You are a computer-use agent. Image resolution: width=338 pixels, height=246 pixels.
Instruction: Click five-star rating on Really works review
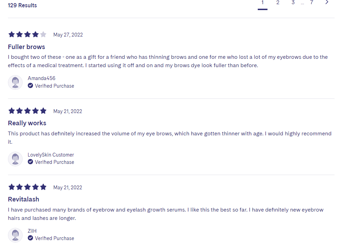[27, 111]
